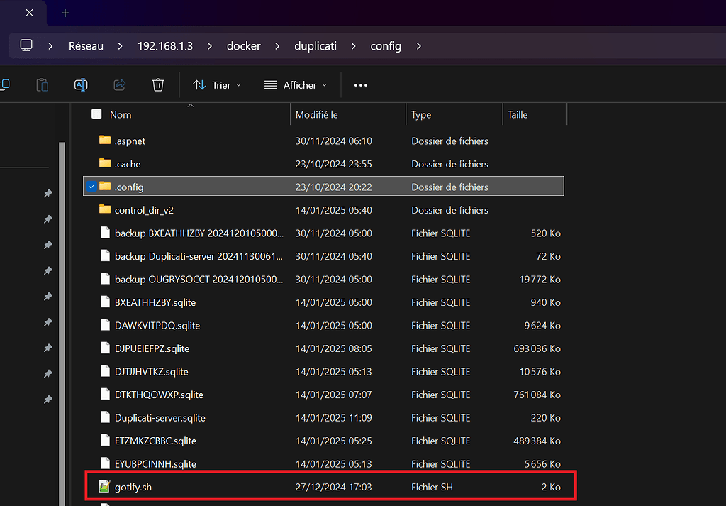The width and height of the screenshot is (726, 506).
Task: Open the .aspnet folder icon
Action: point(105,141)
